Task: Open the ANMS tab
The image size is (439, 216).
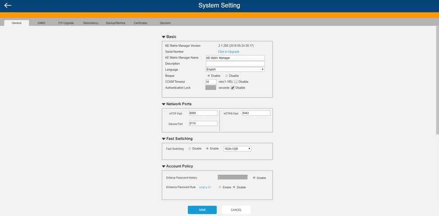Action: (41, 23)
